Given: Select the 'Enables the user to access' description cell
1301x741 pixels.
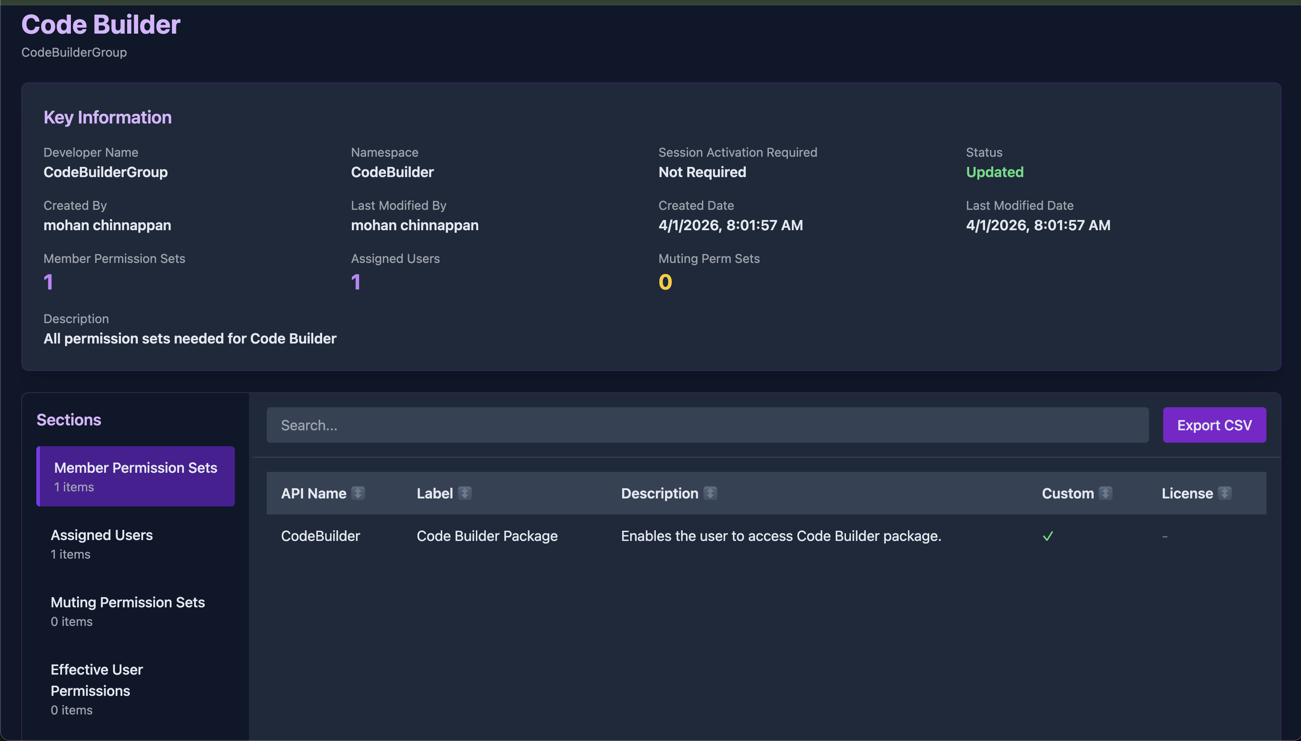Looking at the screenshot, I should click(x=781, y=536).
